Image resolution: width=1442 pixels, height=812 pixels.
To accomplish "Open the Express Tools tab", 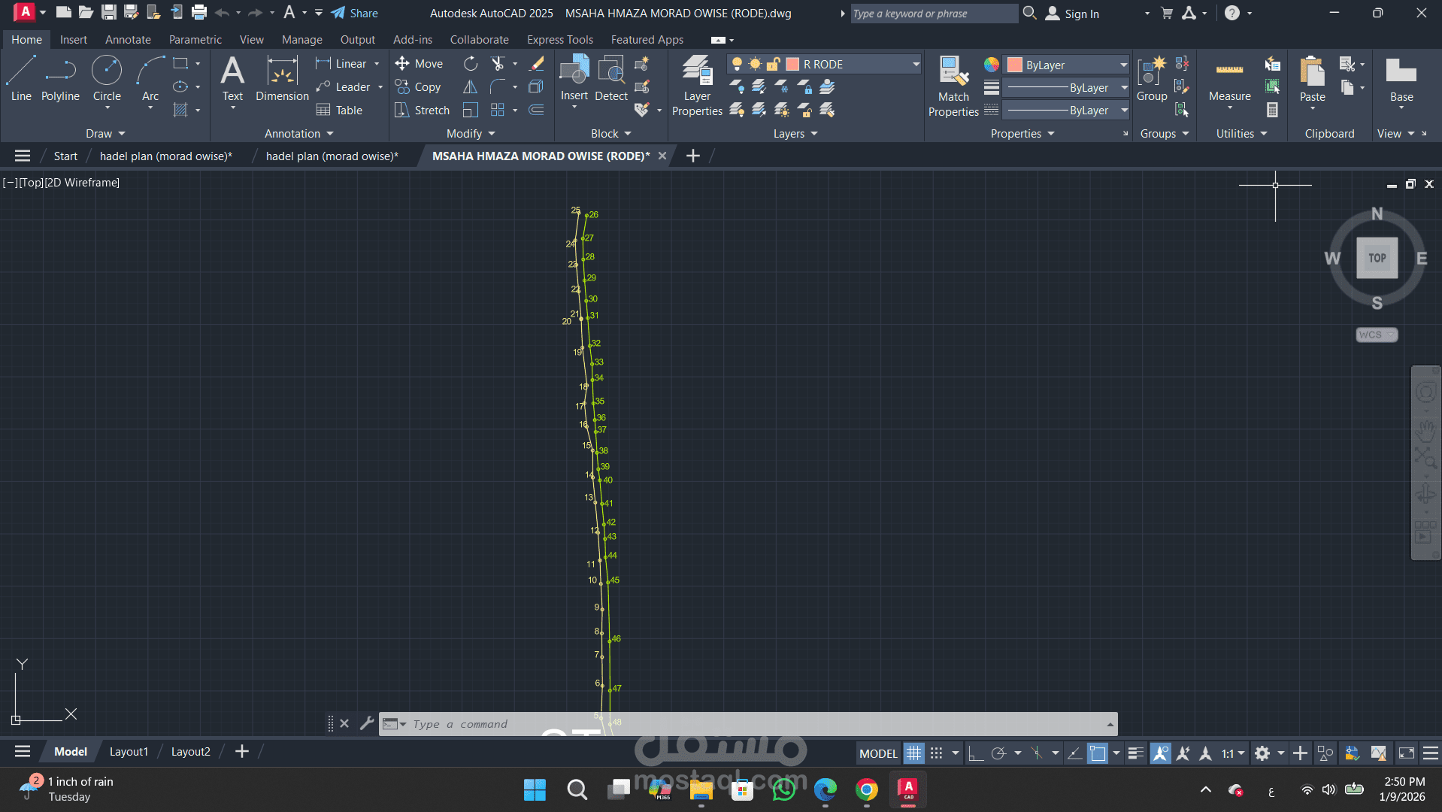I will pyautogui.click(x=560, y=40).
